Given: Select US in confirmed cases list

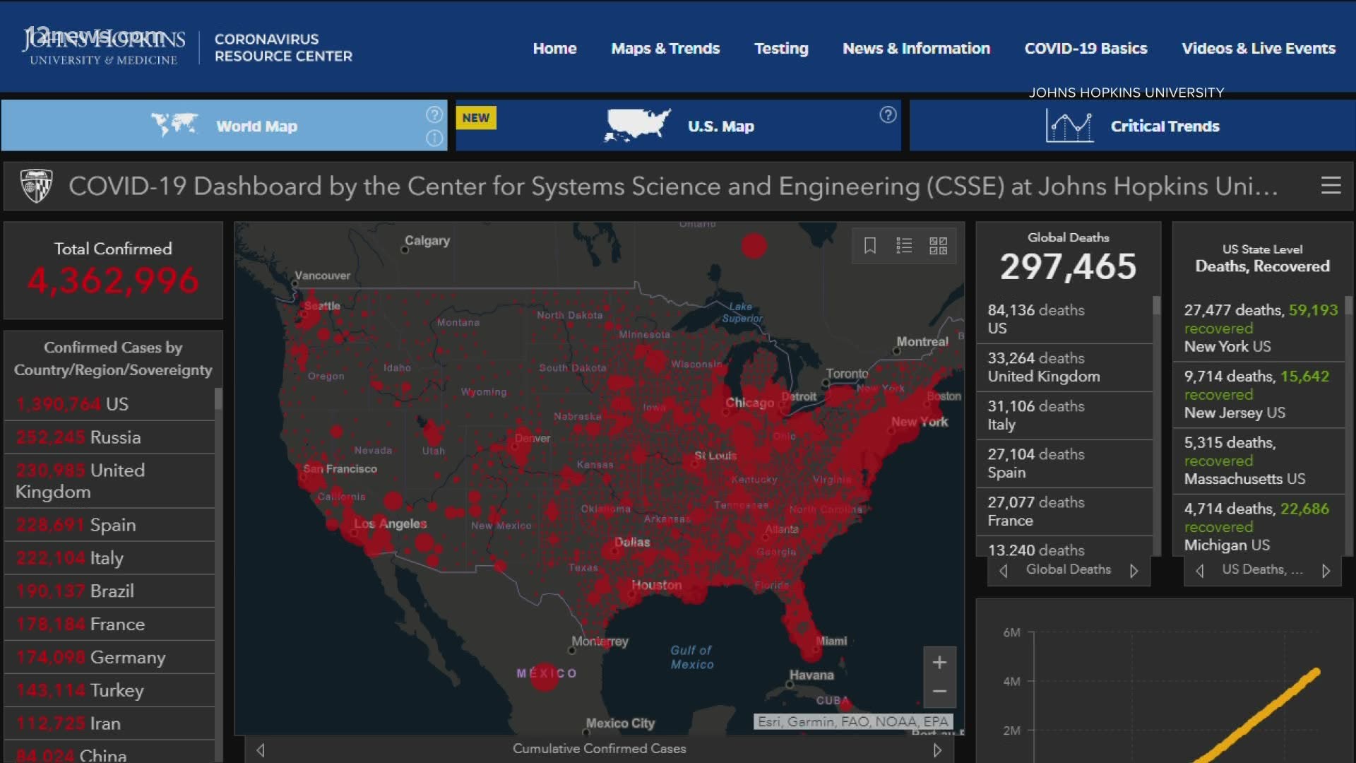Looking at the screenshot, I should coord(109,404).
